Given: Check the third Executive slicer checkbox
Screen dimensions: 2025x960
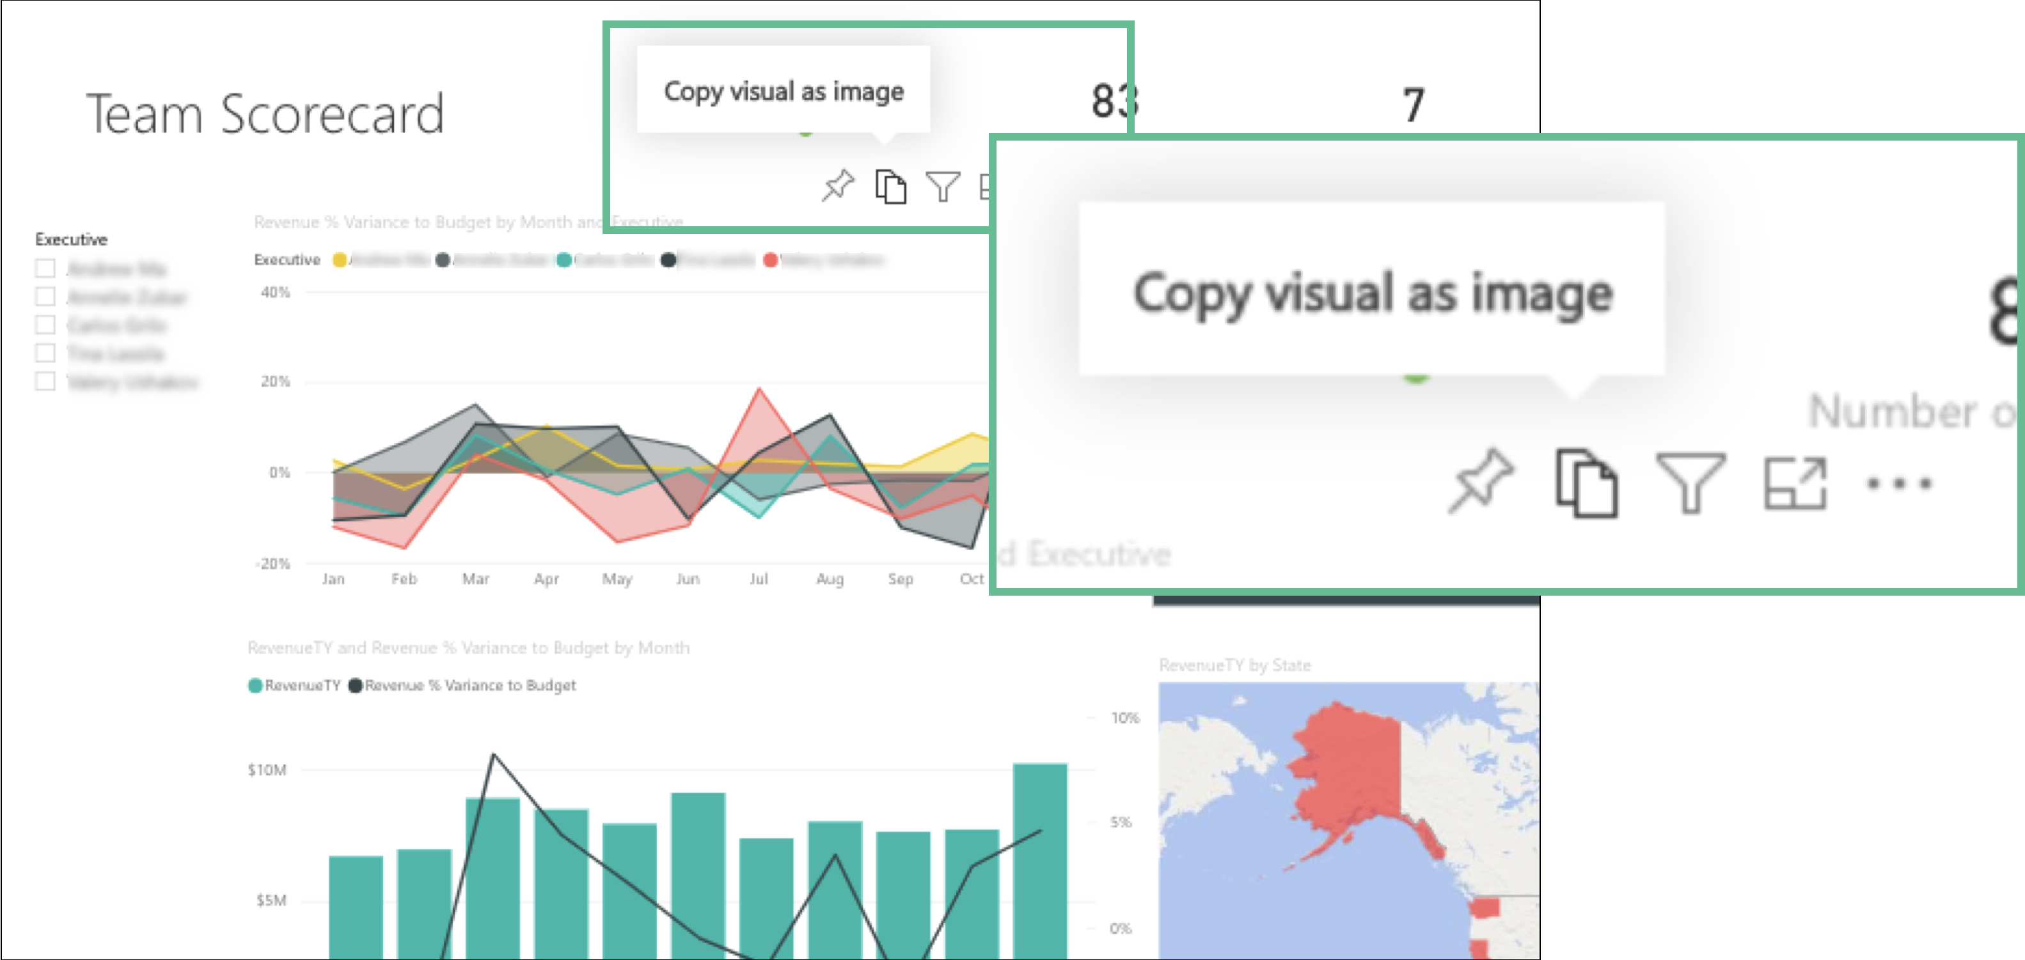Looking at the screenshot, I should 45,325.
